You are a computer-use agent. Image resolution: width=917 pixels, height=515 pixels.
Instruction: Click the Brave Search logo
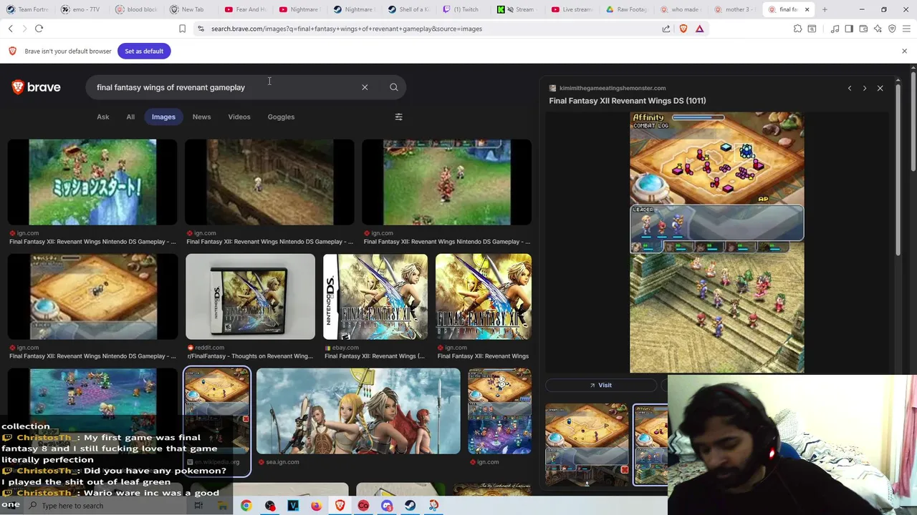(x=37, y=87)
